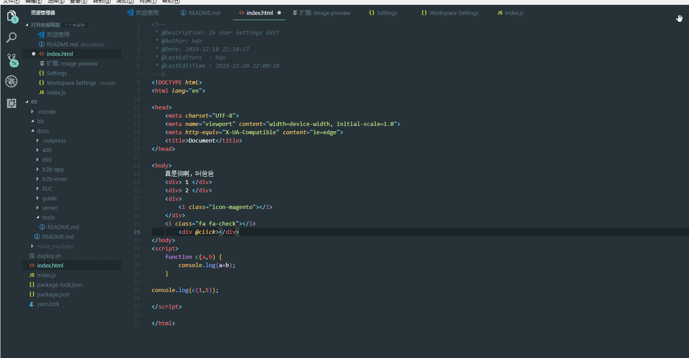689x358 pixels.
Task: Expand the b2b-inner folder
Action: point(38,179)
